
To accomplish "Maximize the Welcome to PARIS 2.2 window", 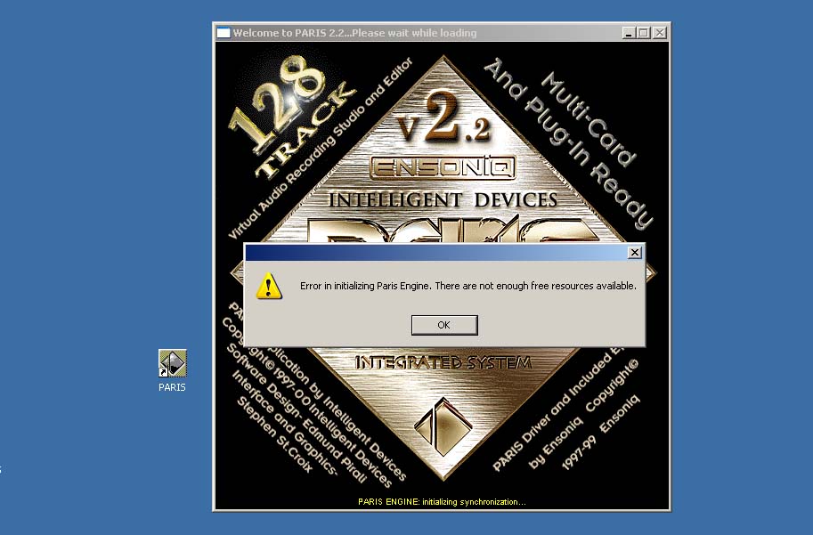I will pyautogui.click(x=644, y=33).
